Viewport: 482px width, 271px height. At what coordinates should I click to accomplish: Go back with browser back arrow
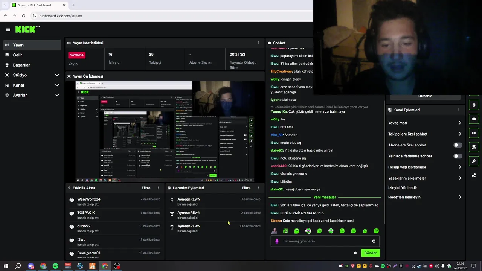(x=5, y=16)
